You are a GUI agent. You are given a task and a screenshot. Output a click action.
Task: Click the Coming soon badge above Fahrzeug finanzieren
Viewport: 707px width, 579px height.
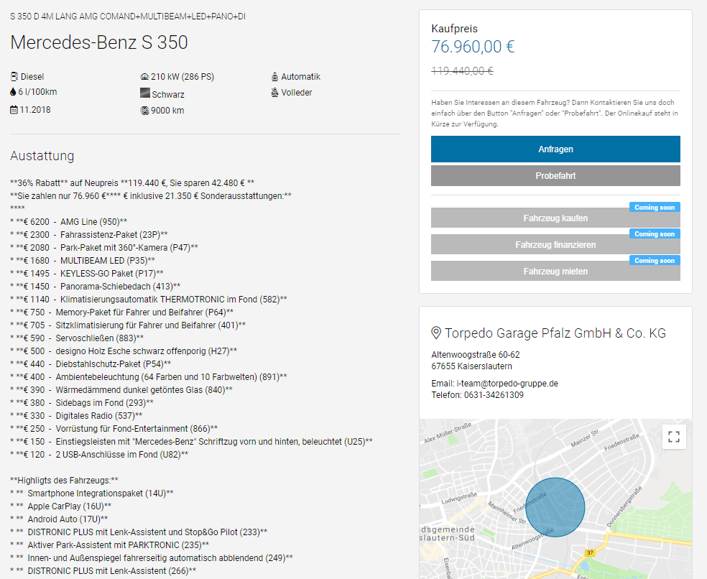[x=655, y=234]
